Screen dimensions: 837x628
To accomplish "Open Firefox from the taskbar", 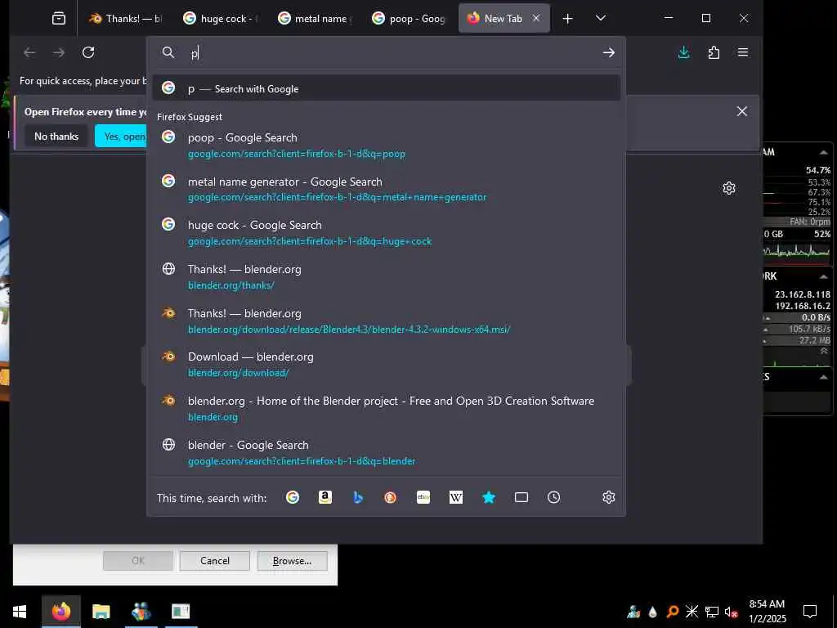I will [60, 612].
